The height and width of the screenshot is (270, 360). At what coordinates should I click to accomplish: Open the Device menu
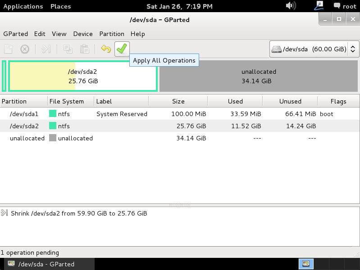83,34
